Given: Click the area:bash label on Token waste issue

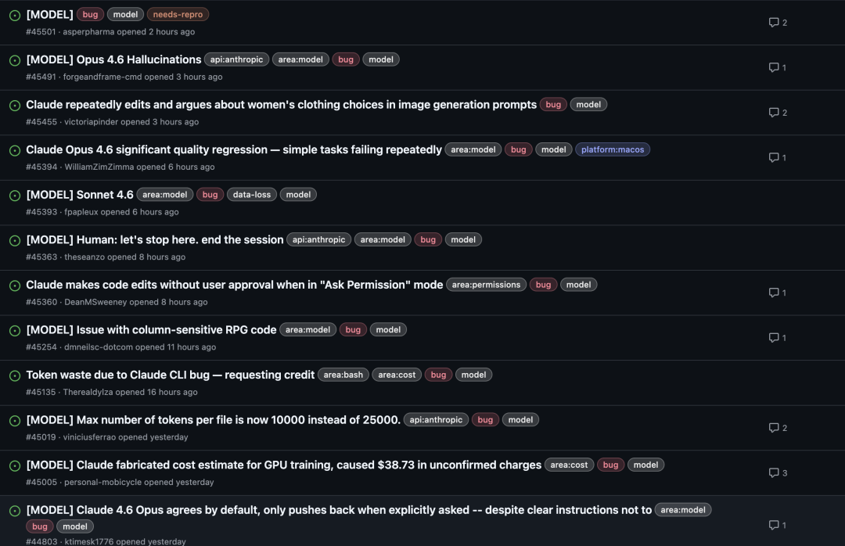Looking at the screenshot, I should 343,375.
